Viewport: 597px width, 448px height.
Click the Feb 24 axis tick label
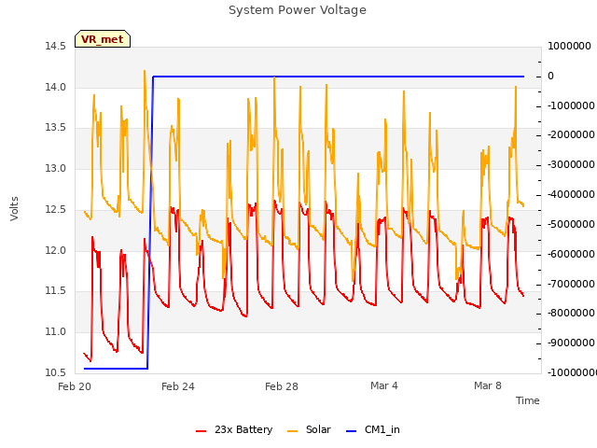click(178, 386)
